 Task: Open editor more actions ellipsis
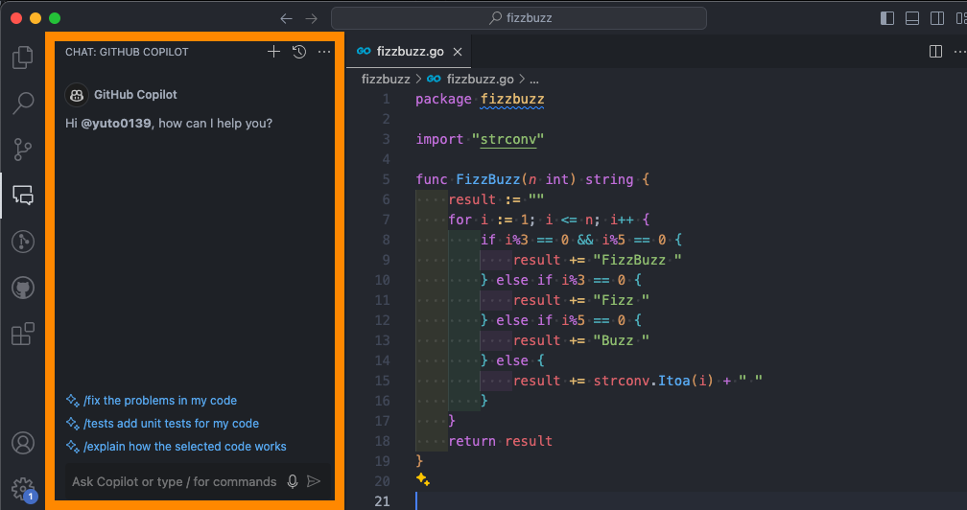point(959,52)
